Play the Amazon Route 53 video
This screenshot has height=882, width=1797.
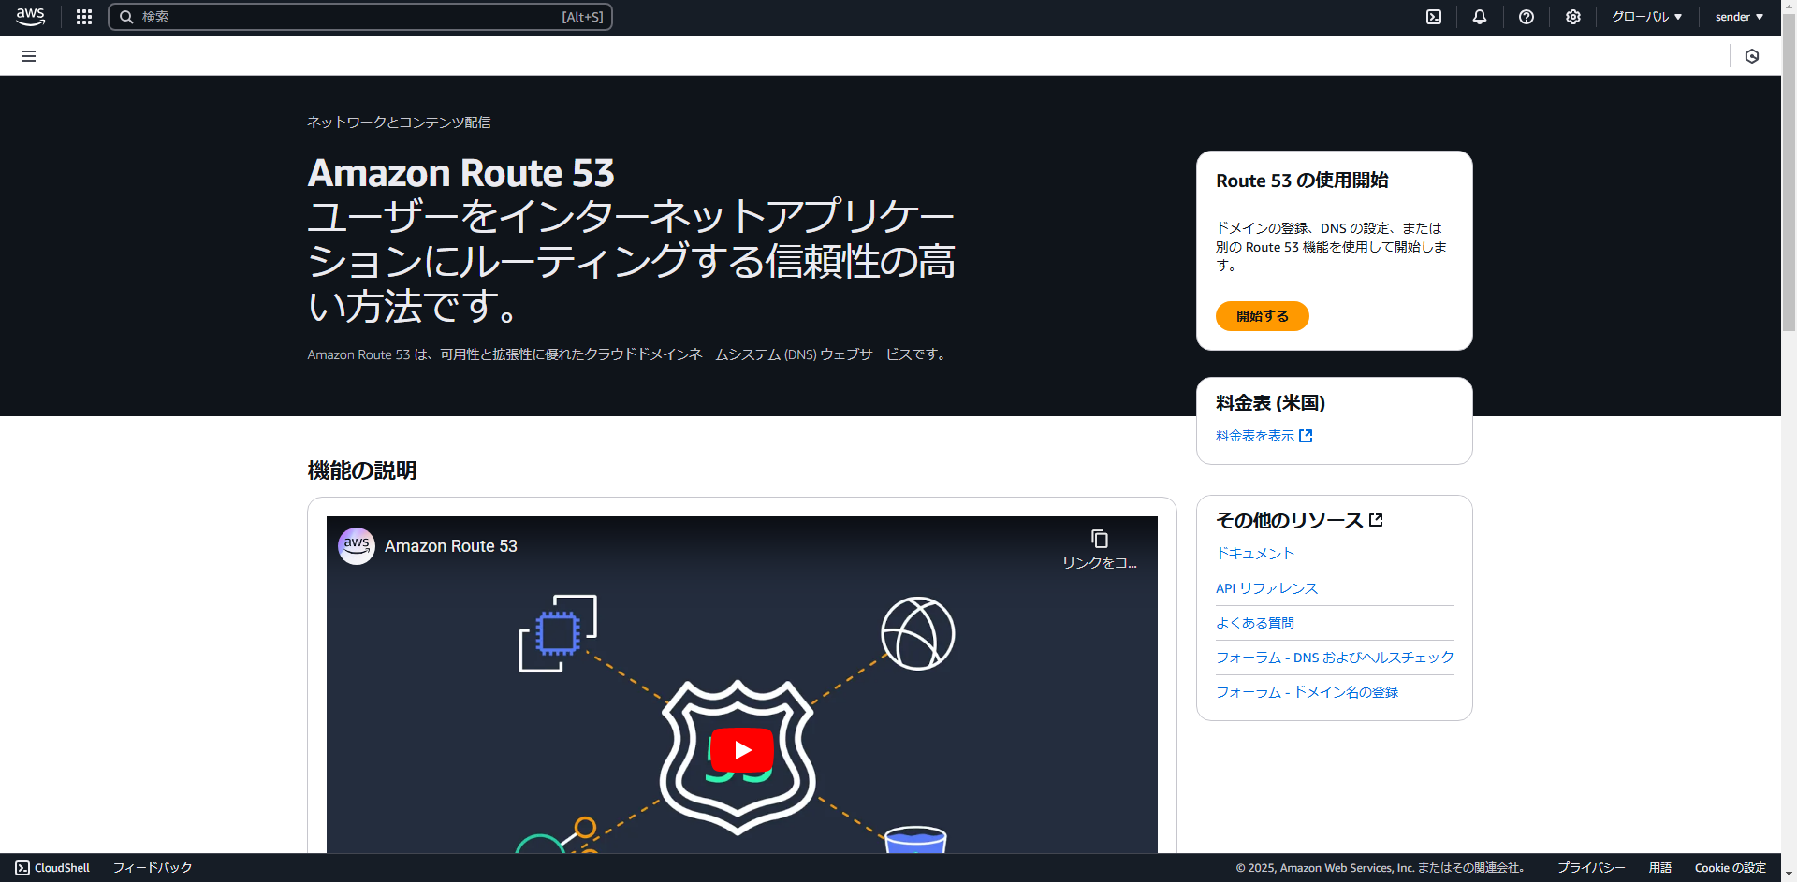(x=742, y=750)
